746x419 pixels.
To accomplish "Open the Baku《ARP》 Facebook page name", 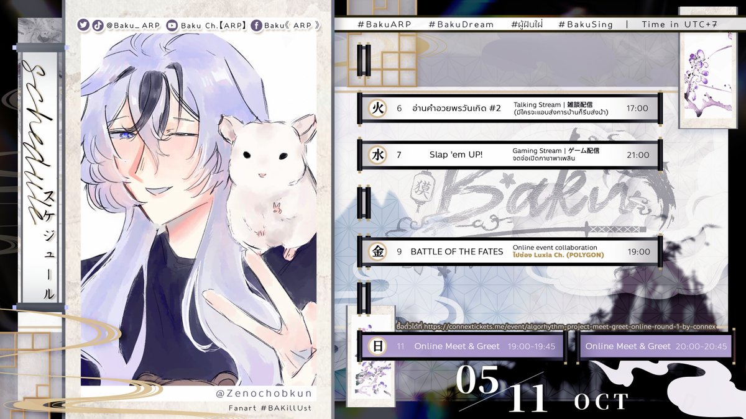I will coord(292,25).
